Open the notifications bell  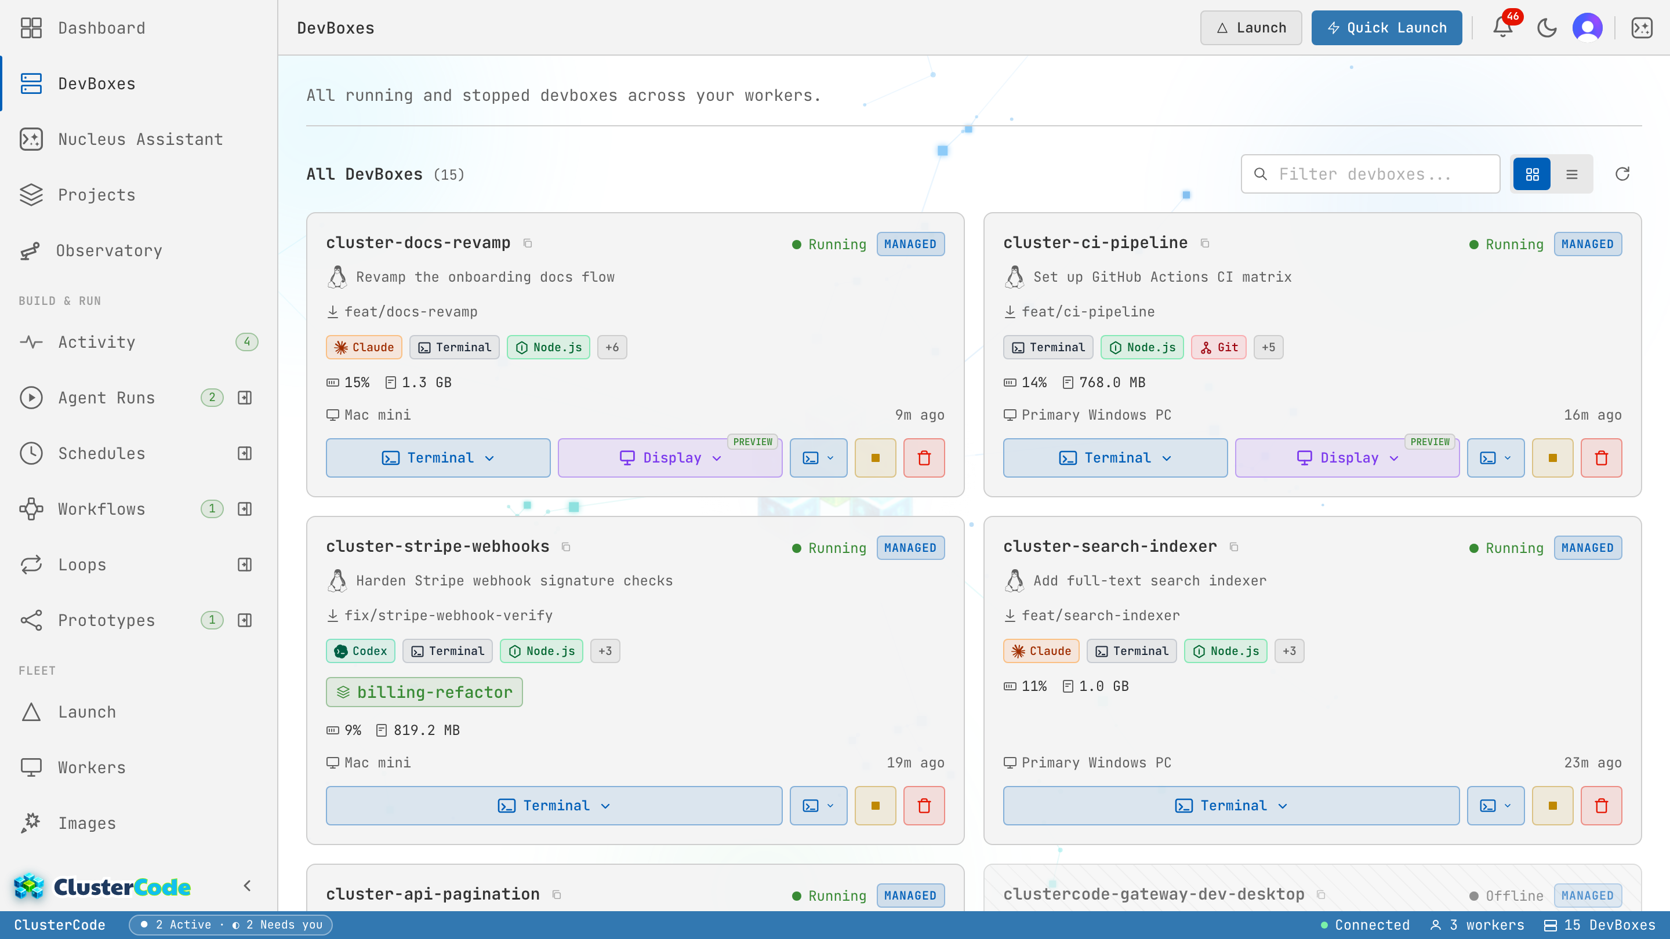[1503, 28]
